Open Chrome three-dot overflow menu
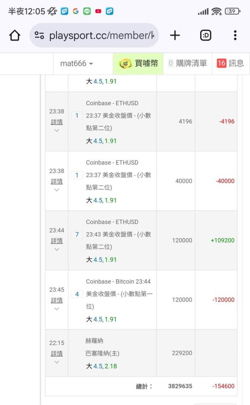This screenshot has height=405, width=250. 235,36
